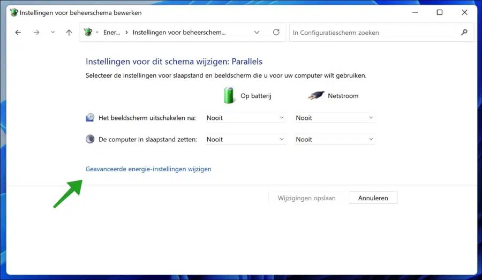Open sleep dropdown for Op batterij
This screenshot has width=482, height=280.
pos(246,139)
